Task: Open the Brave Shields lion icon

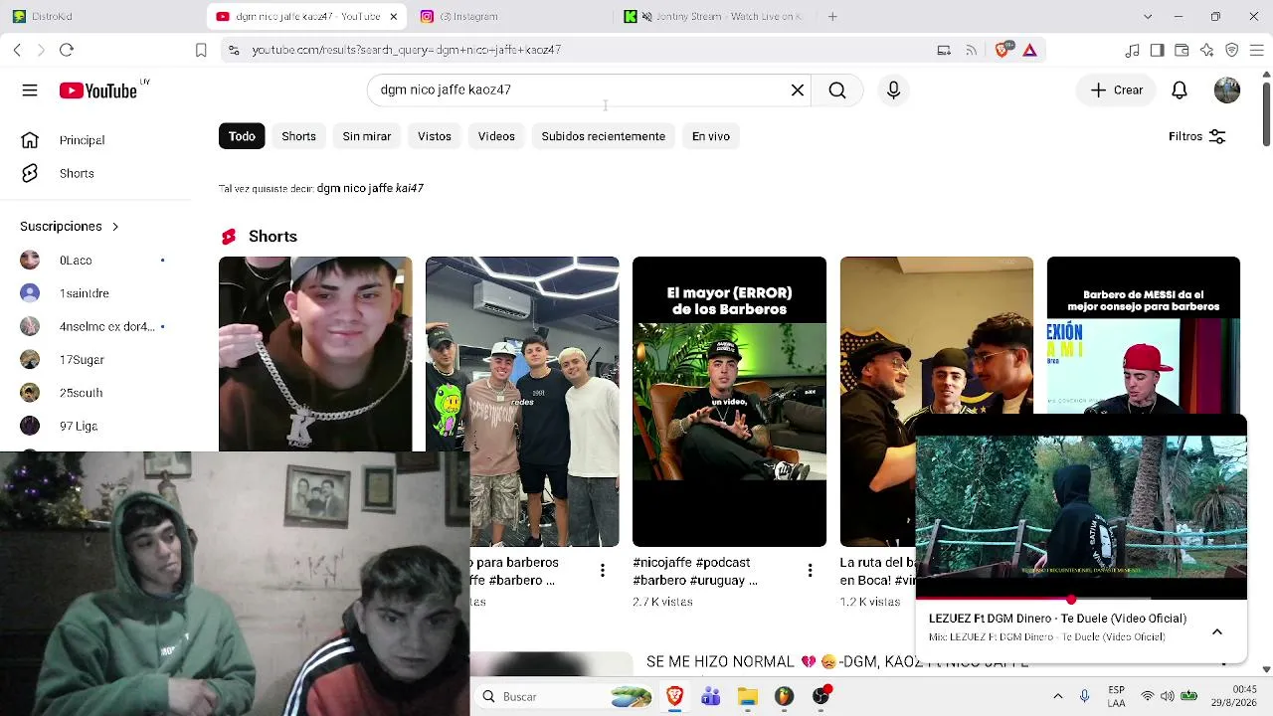Action: (x=1003, y=50)
